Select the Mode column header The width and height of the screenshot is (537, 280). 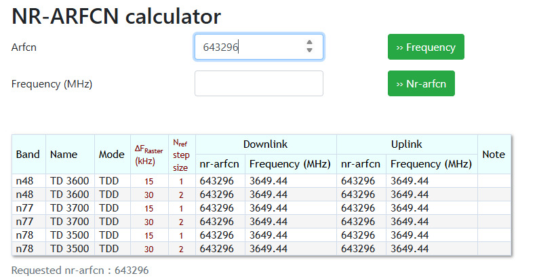click(112, 154)
